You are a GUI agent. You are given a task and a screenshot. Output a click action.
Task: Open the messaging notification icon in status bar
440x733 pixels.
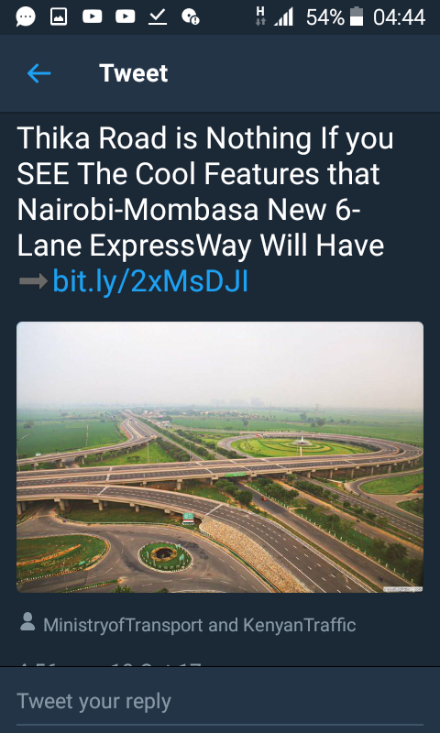click(26, 17)
